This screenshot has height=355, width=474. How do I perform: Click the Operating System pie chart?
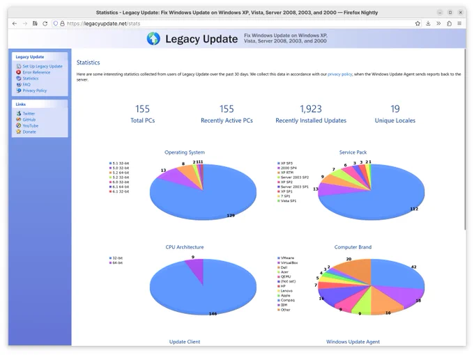click(x=203, y=192)
